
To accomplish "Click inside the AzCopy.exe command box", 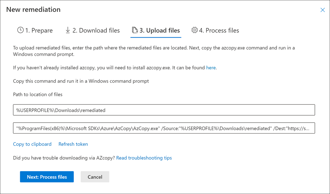I will pyautogui.click(x=164, y=128).
